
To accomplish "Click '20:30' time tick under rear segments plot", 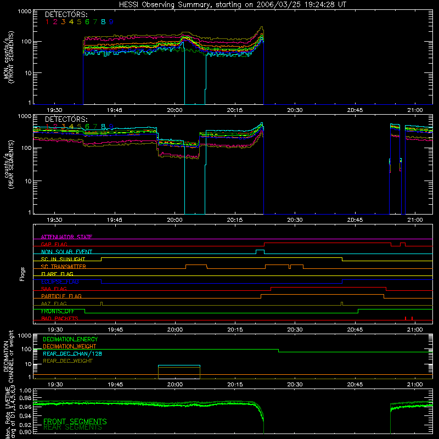I will tap(295, 220).
